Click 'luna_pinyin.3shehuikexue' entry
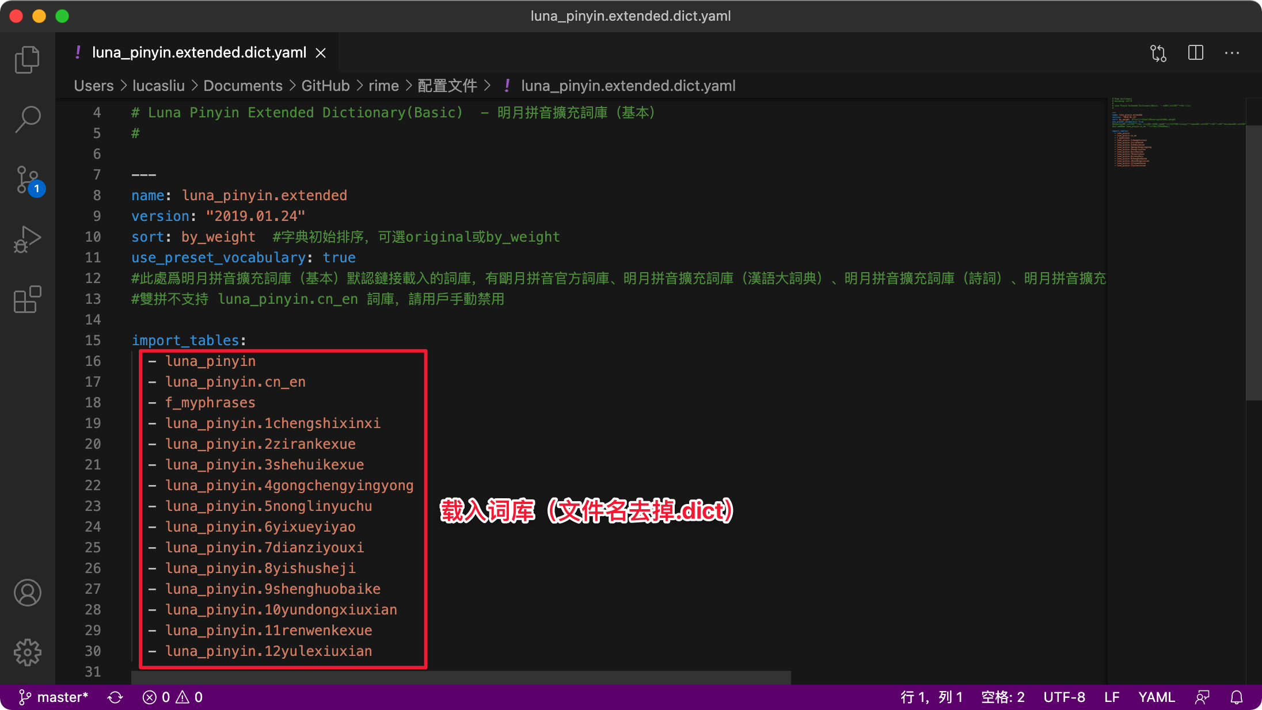 pyautogui.click(x=264, y=464)
